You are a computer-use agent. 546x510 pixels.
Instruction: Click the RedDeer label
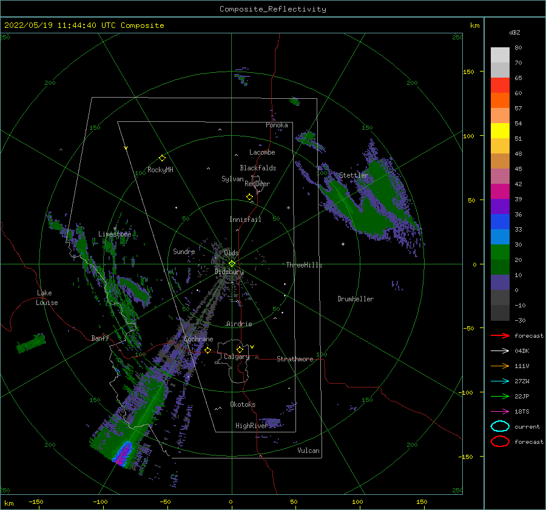(257, 184)
